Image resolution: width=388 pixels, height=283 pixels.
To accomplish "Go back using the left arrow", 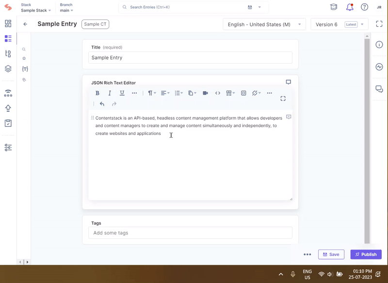I will (25, 24).
